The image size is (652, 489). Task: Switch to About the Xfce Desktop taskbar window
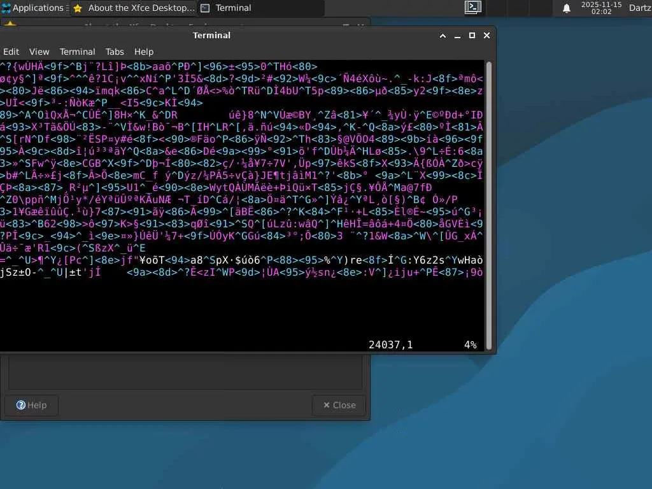pos(133,8)
